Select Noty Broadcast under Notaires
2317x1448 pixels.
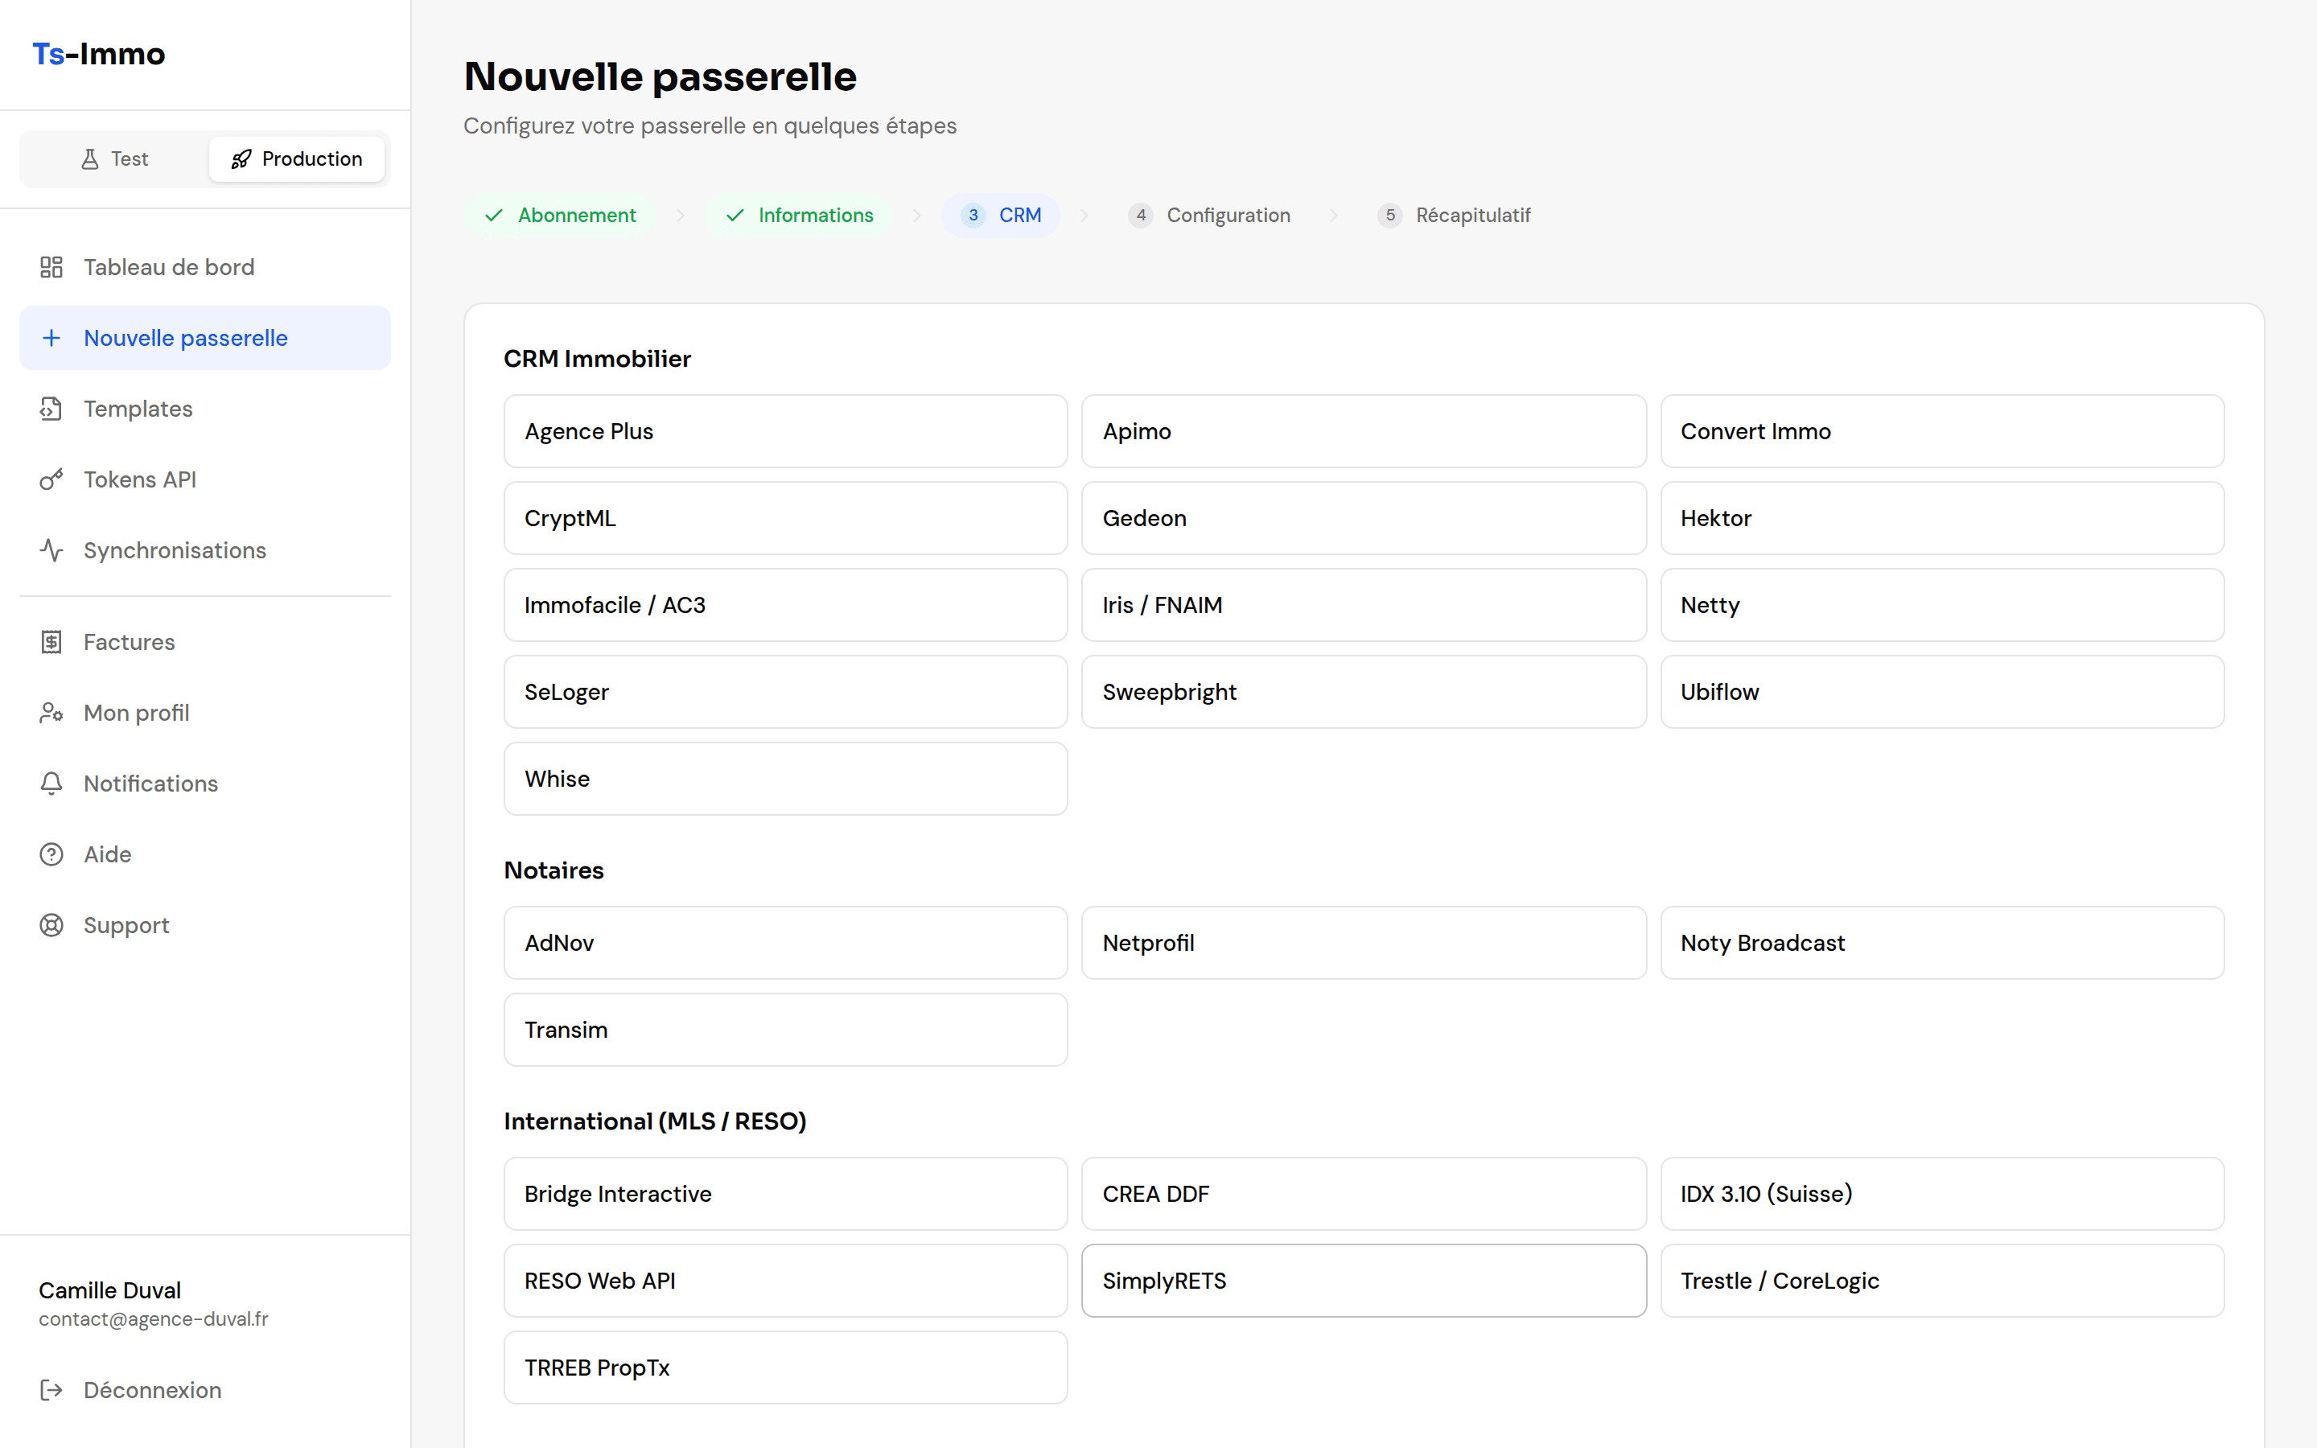pos(1941,942)
